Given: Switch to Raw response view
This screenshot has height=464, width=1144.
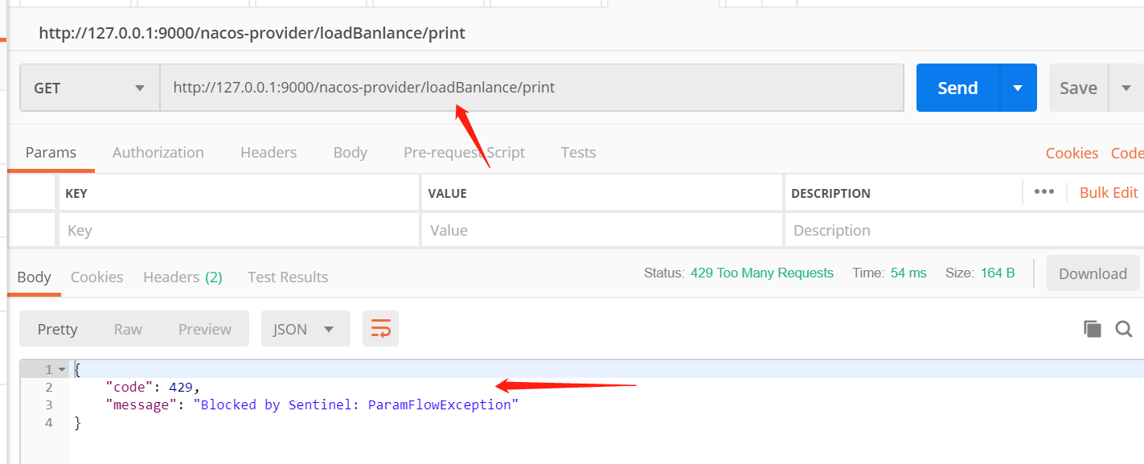Looking at the screenshot, I should pos(128,329).
